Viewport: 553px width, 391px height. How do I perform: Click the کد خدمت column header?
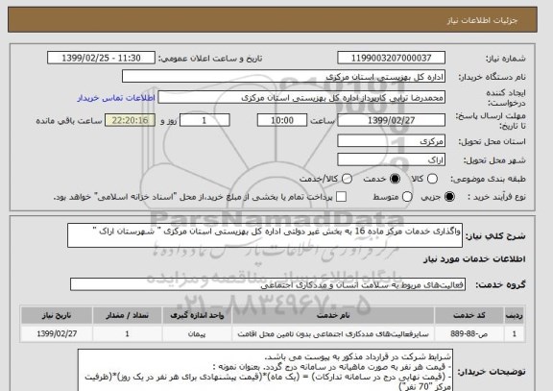point(469,315)
